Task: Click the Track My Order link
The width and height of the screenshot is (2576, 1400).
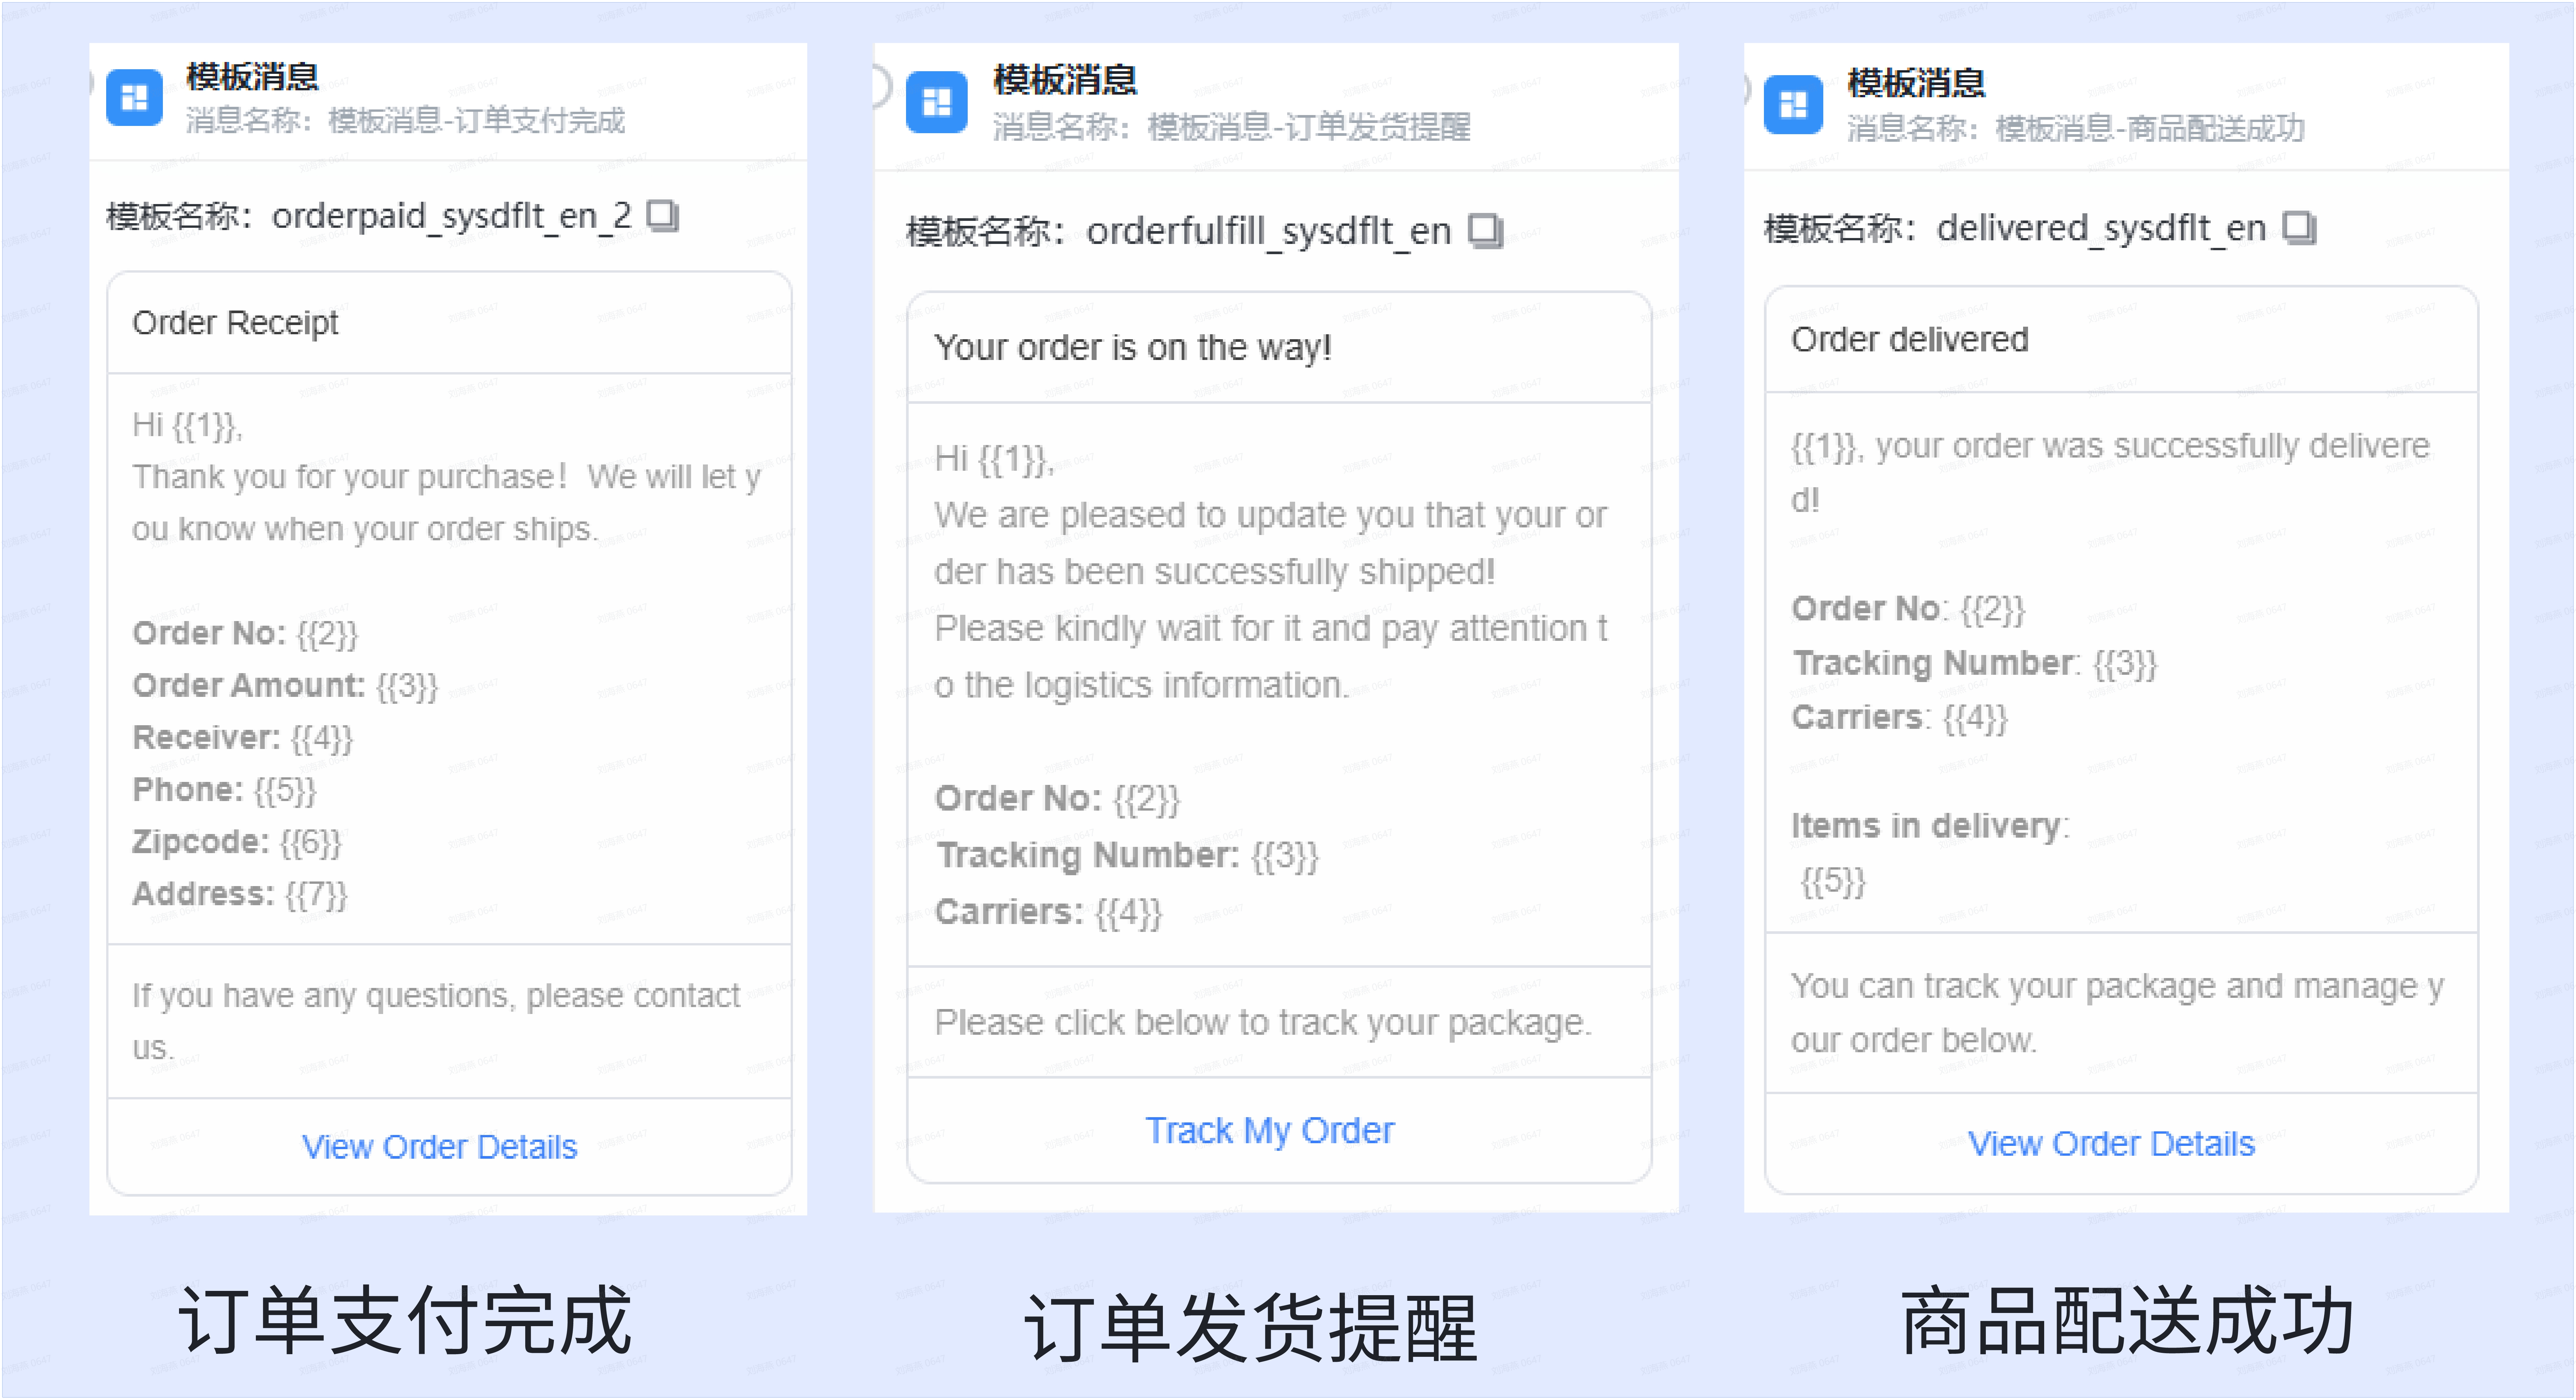Action: point(1269,1130)
